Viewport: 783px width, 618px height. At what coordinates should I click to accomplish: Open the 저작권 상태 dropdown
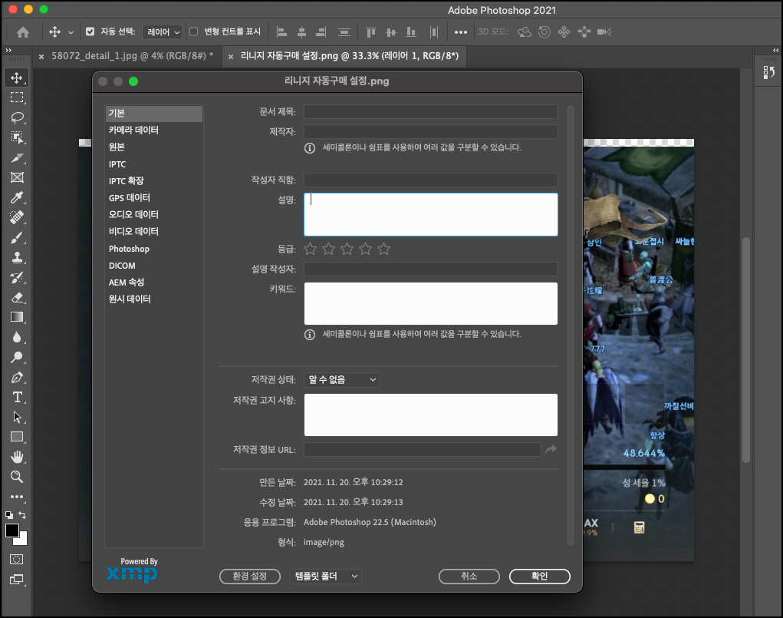pos(342,379)
